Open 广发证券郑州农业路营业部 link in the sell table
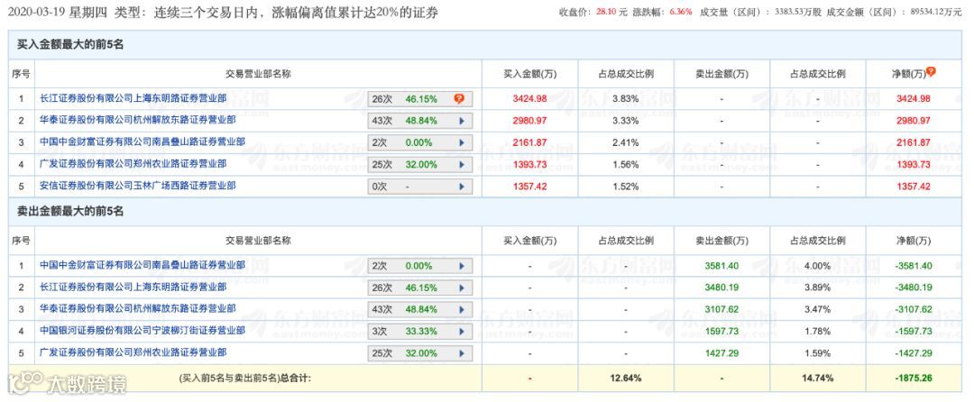The height and width of the screenshot is (402, 974). pyautogui.click(x=133, y=352)
